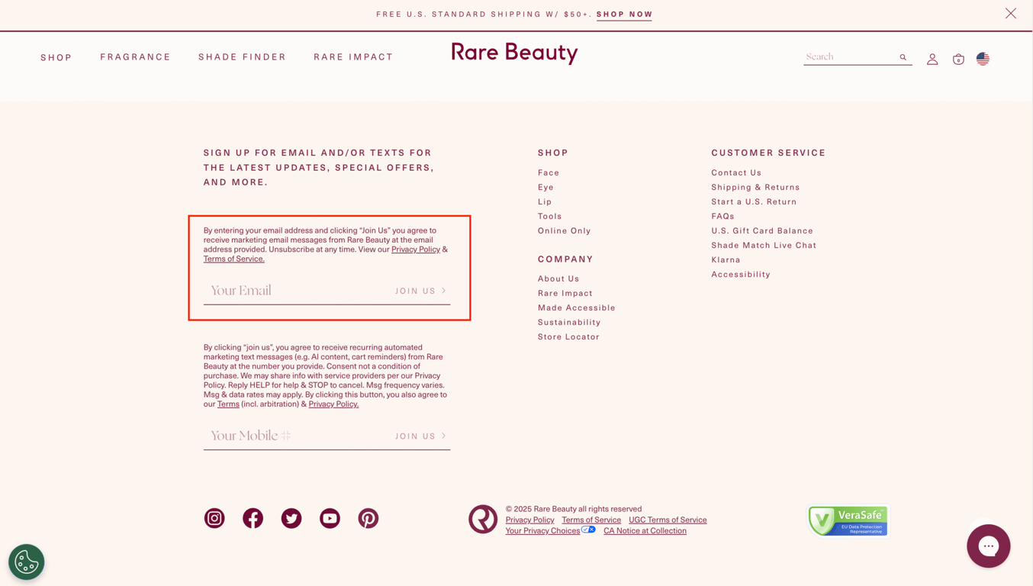Select FRAGRANCE in the navigation
This screenshot has height=586, width=1033.
click(135, 56)
